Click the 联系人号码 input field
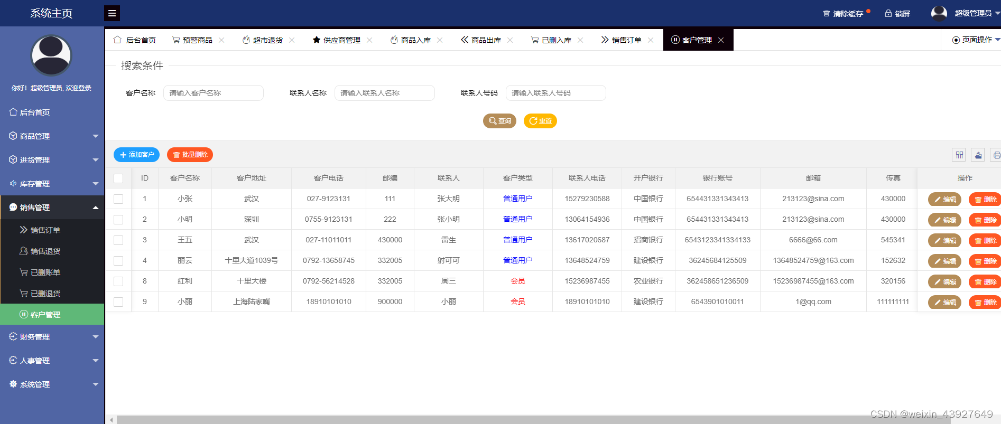The image size is (1001, 424). point(556,93)
